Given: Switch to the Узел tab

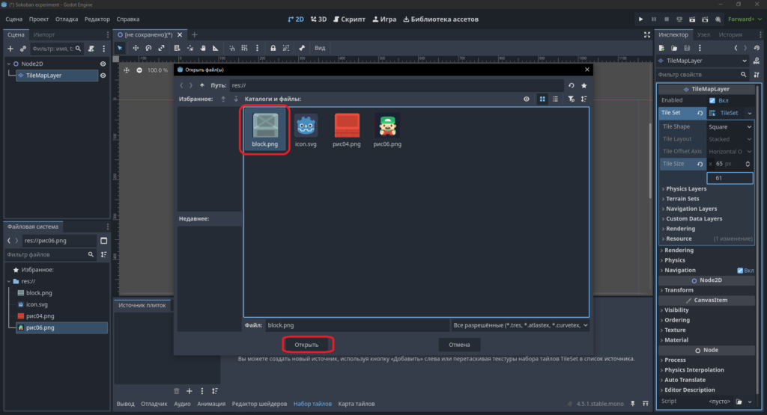Looking at the screenshot, I should [703, 34].
